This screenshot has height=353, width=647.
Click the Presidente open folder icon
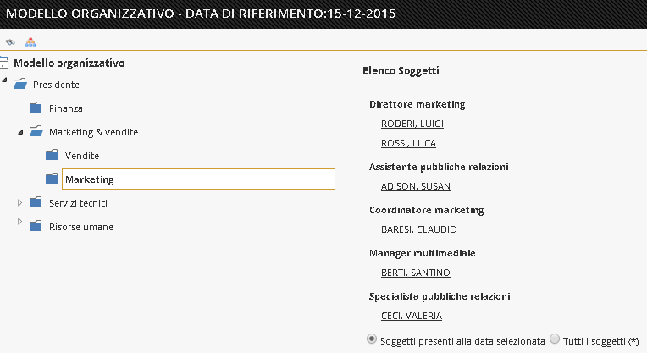(19, 84)
